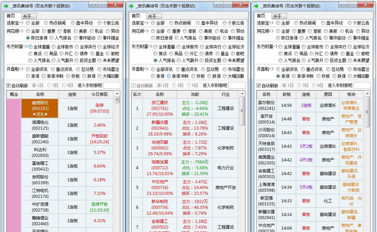Select 涨停冲刺 radio in the middle window
Screen dimensions: 377x232
click(168, 76)
